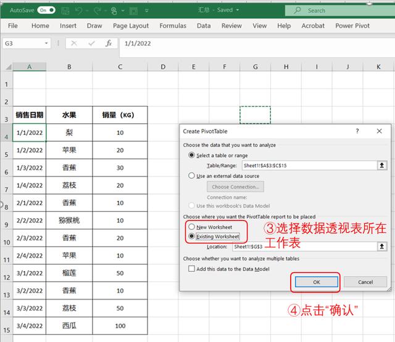Screen dimensions: 395x342
Task: Click the Choose Connection button
Action: (235, 187)
